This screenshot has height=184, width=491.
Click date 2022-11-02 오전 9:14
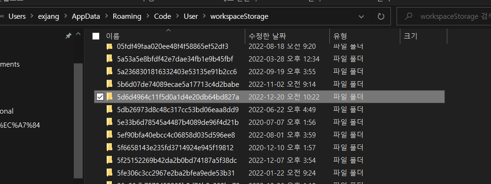point(282,84)
